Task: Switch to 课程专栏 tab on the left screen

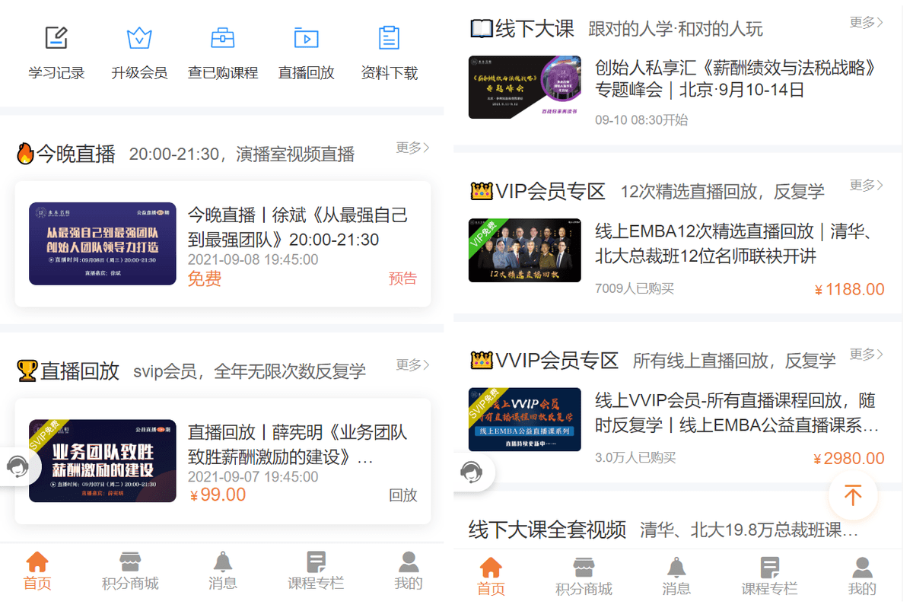Action: [x=316, y=571]
